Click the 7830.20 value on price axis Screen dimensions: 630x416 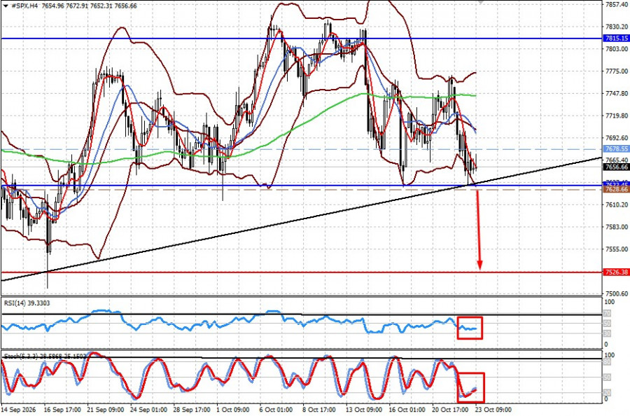[617, 27]
